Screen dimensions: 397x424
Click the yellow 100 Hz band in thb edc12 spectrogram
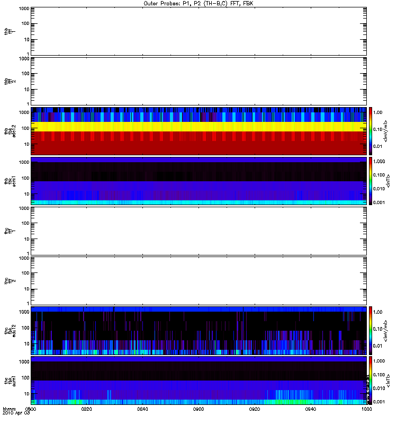pos(199,127)
